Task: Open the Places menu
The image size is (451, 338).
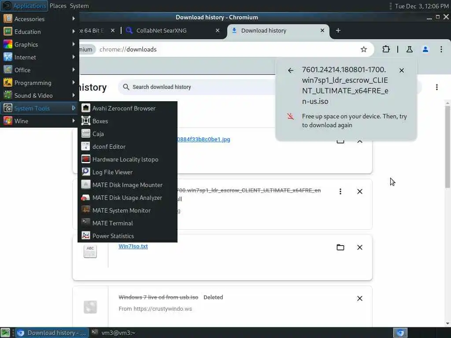Action: pyautogui.click(x=58, y=6)
